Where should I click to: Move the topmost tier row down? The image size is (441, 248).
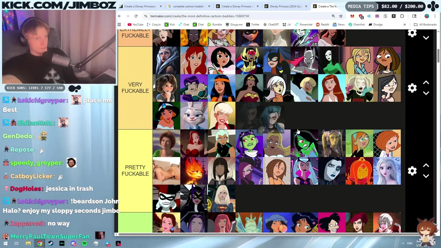[426, 38]
